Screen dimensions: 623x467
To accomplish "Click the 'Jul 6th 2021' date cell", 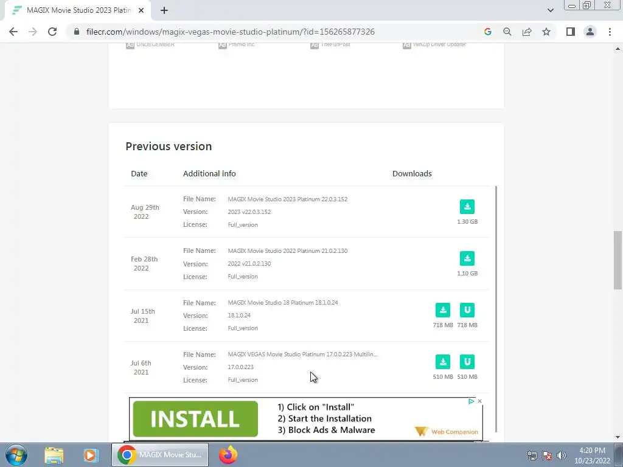I will pos(141,367).
